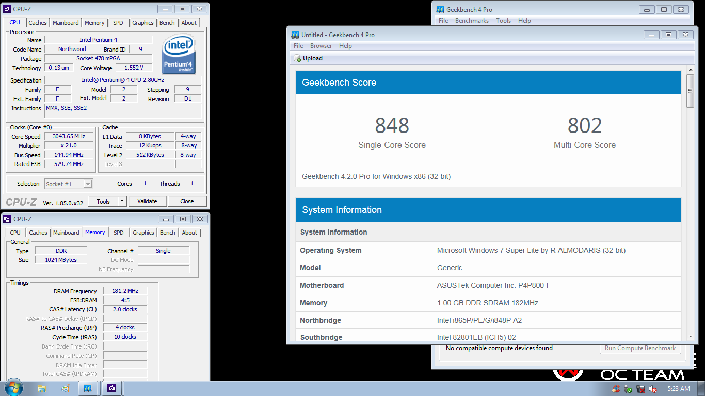Open Windows Explorer from the taskbar
705x396 pixels.
coord(42,388)
